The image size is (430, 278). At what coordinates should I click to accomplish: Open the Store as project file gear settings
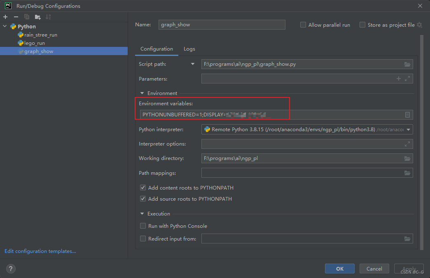[419, 25]
